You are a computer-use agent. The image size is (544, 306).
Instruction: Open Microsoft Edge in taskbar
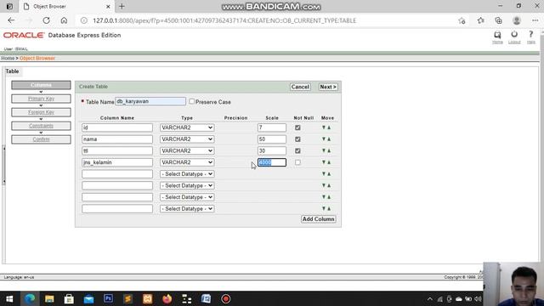(30, 298)
